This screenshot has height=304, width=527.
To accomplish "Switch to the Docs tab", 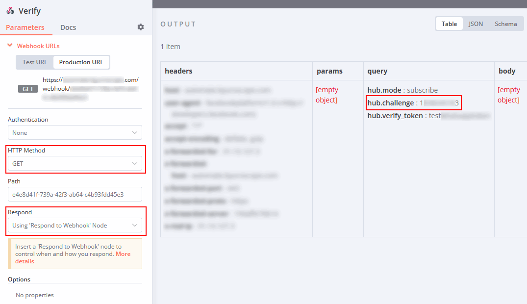I will tap(68, 27).
